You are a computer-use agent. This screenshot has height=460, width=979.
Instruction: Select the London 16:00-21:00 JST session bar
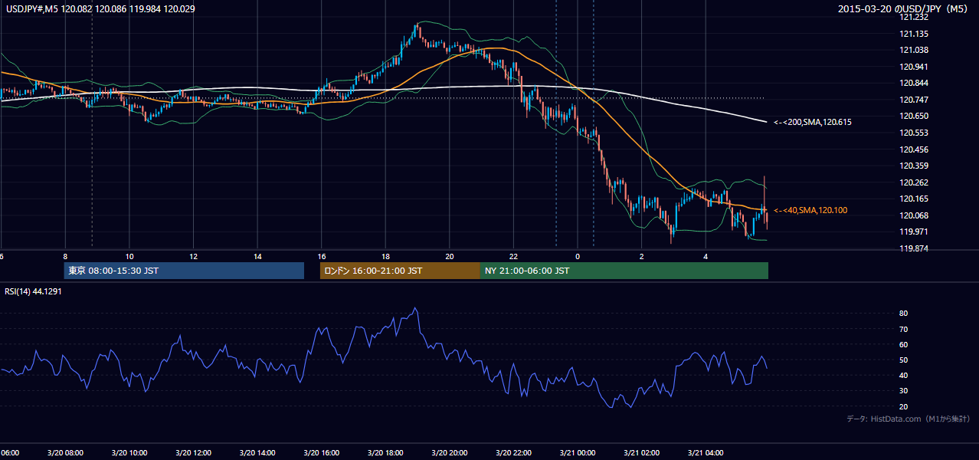tap(400, 271)
